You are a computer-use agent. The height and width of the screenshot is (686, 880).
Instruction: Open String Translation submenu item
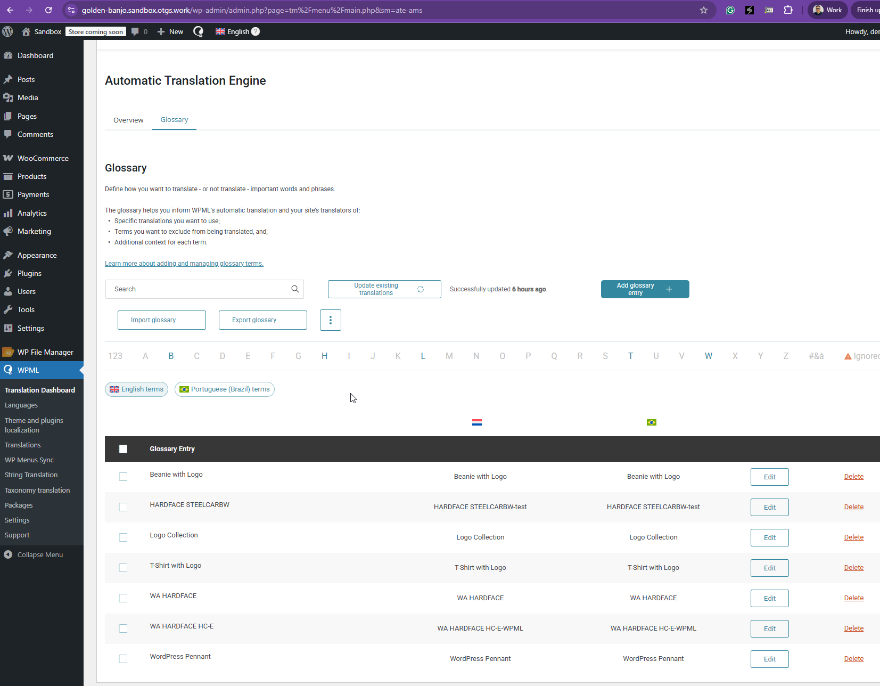(x=31, y=475)
